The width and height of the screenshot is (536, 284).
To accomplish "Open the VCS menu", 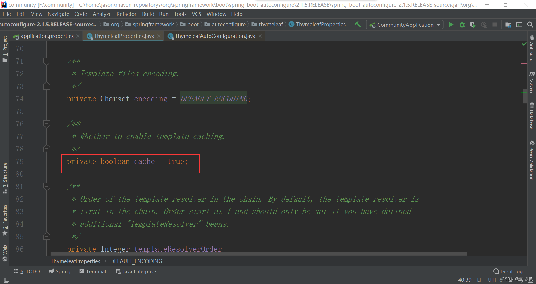I will click(196, 14).
